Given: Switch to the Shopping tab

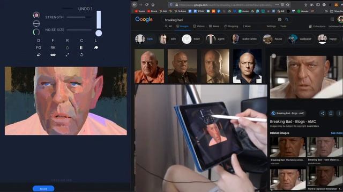Looking at the screenshot, I should pos(231,26).
